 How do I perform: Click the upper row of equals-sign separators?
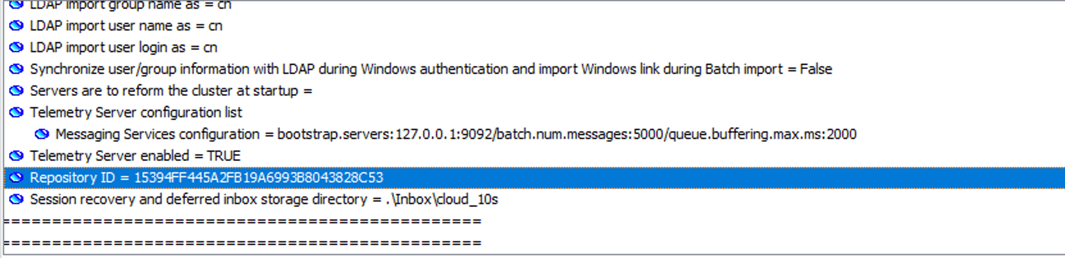point(242,222)
